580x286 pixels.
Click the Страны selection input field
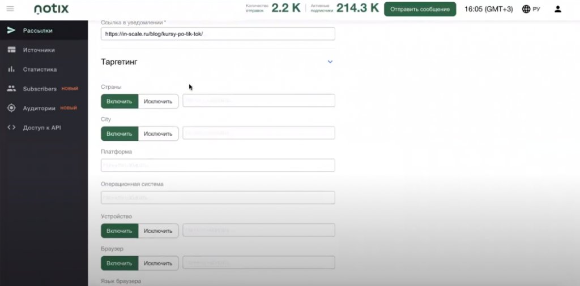[x=258, y=101]
